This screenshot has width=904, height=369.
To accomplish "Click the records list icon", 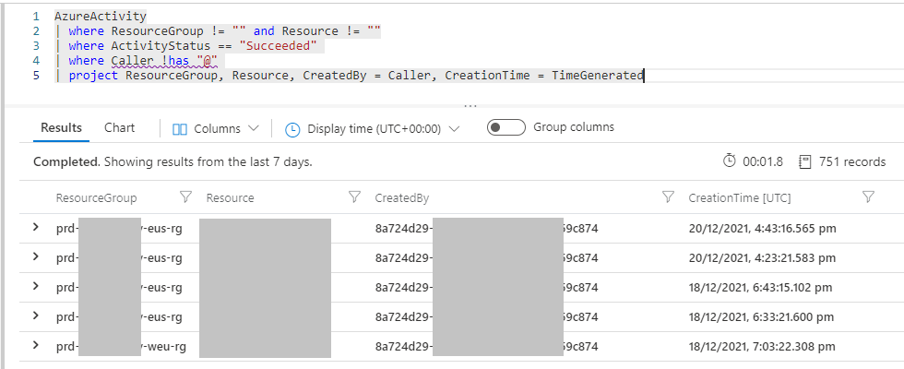I will point(804,161).
